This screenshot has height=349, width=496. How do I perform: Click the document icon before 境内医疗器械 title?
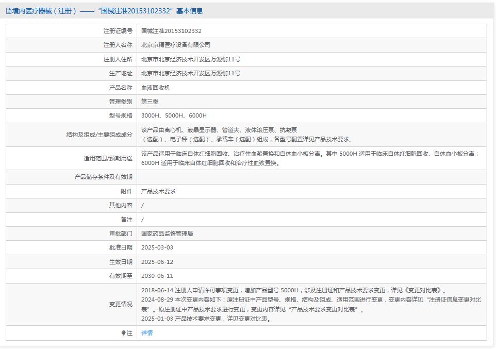(9, 11)
